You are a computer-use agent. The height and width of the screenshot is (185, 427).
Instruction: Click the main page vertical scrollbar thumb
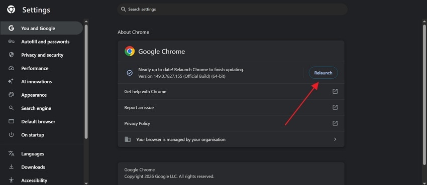point(424,94)
